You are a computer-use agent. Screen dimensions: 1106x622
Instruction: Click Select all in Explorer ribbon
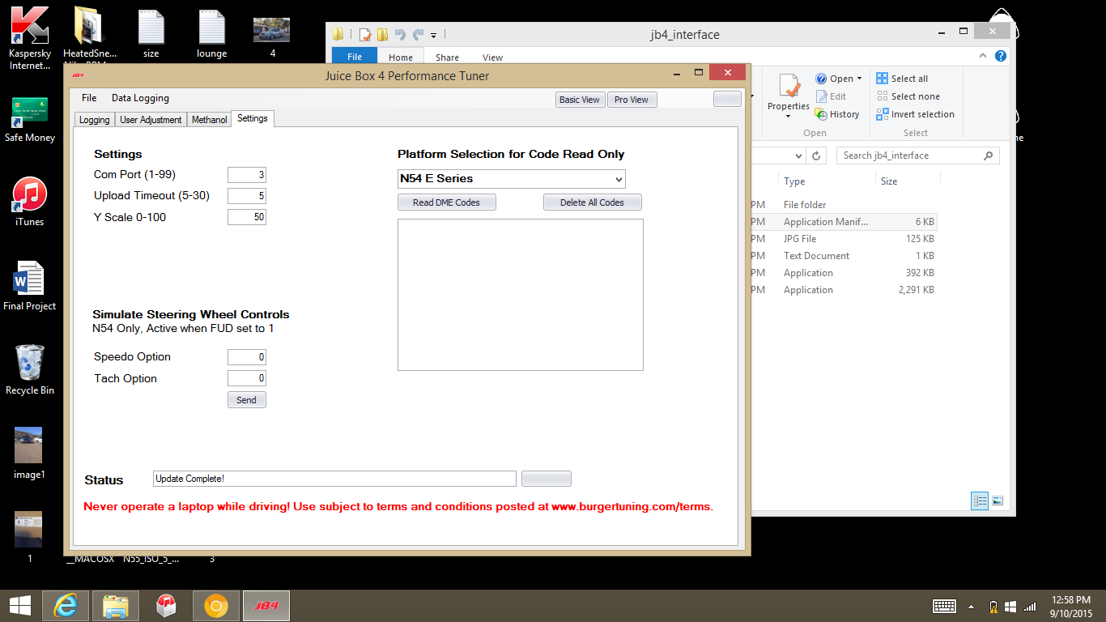pyautogui.click(x=902, y=79)
